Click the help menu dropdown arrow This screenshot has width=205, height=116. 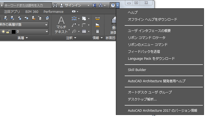pos(118,5)
